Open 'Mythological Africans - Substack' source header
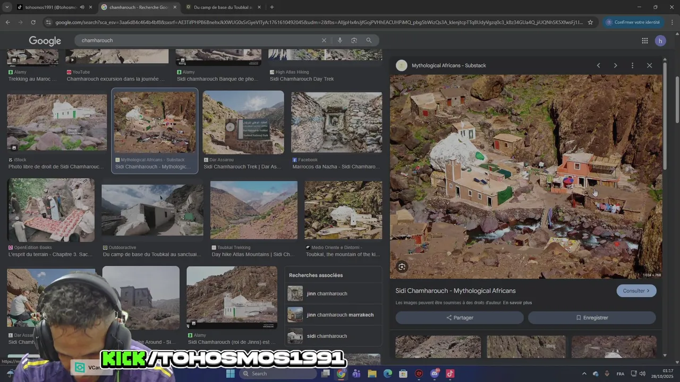 (x=448, y=65)
